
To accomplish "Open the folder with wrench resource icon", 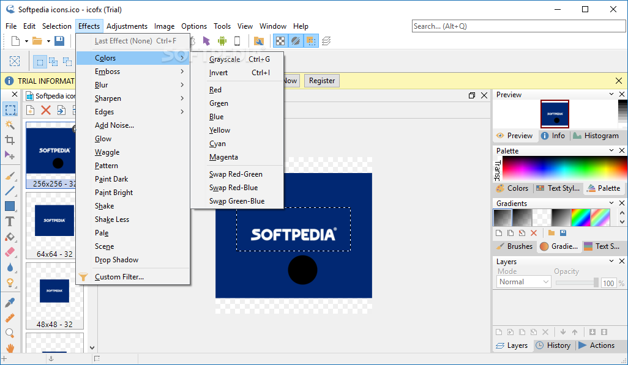I will pos(259,41).
